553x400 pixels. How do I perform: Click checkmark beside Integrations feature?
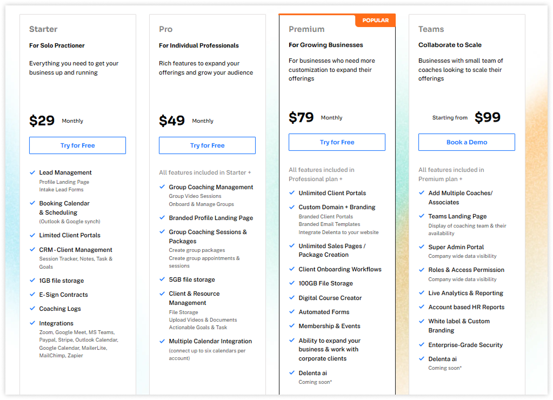click(32, 323)
